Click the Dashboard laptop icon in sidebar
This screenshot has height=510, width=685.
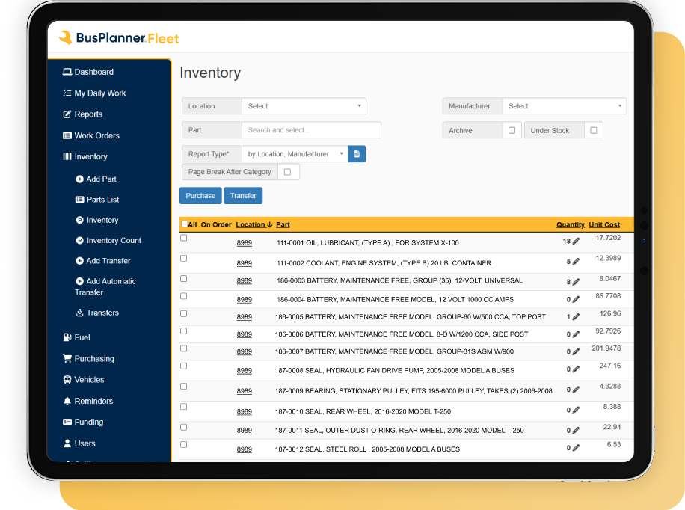point(67,72)
